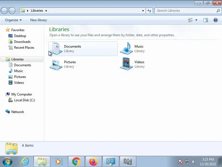Image resolution: width=222 pixels, height=167 pixels.
Task: Open the recent pages dropdown arrow
Action: (x=18, y=11)
